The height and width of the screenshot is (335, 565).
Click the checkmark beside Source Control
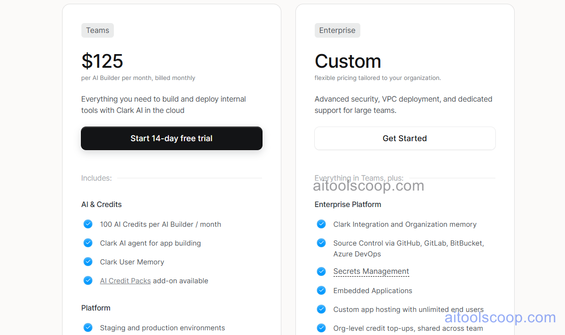(321, 243)
